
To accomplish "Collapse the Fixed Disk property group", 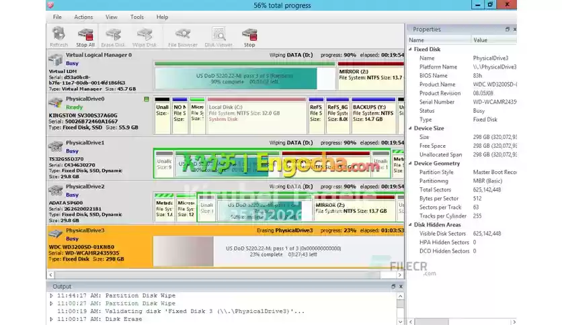I will (411, 49).
